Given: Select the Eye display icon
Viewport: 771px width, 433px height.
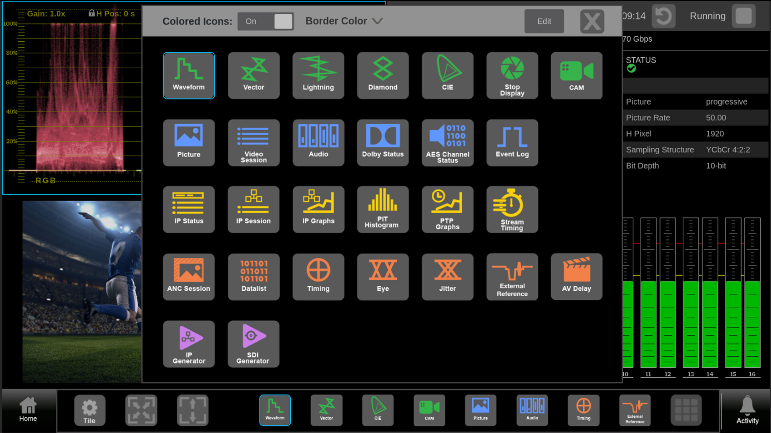Looking at the screenshot, I should (x=383, y=277).
